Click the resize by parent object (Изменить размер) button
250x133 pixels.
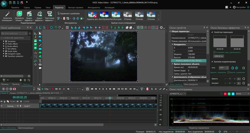click(188, 61)
